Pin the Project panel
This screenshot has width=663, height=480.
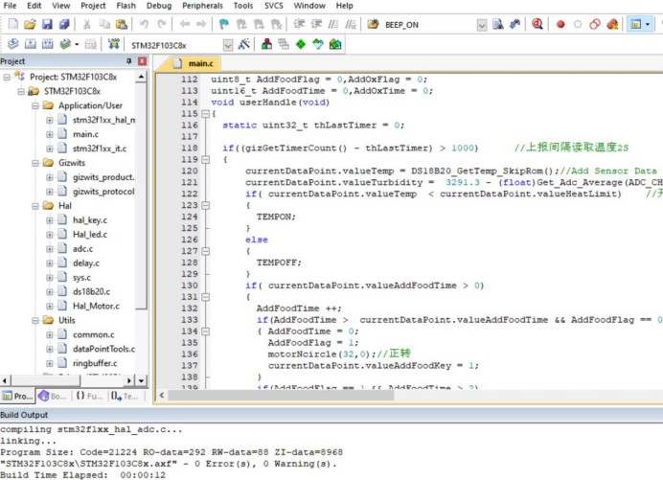point(129,61)
